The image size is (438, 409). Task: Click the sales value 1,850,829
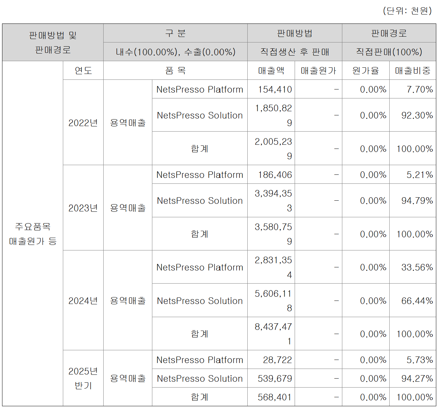[271, 115]
